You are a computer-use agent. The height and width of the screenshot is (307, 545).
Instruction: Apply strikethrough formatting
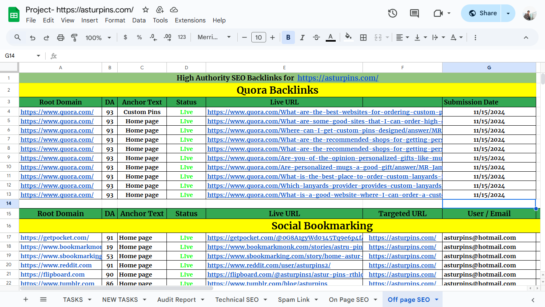(316, 37)
